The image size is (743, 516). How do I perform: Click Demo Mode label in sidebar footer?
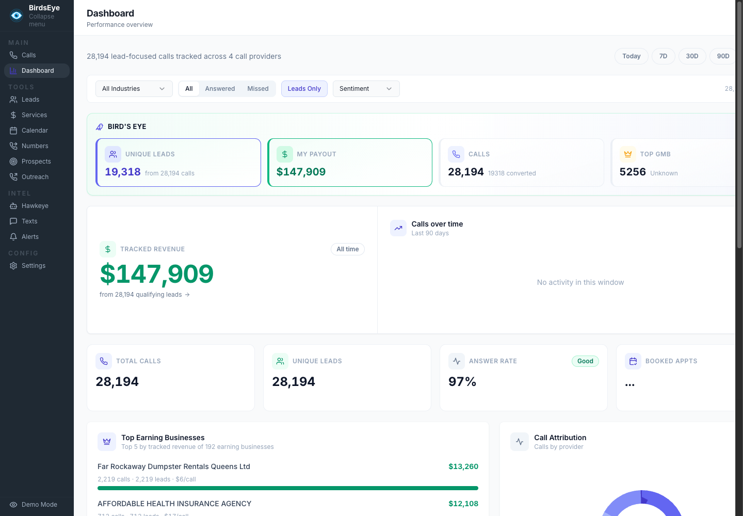pos(39,505)
